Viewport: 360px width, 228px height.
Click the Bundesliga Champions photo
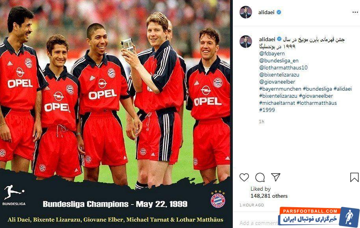click(x=115, y=114)
